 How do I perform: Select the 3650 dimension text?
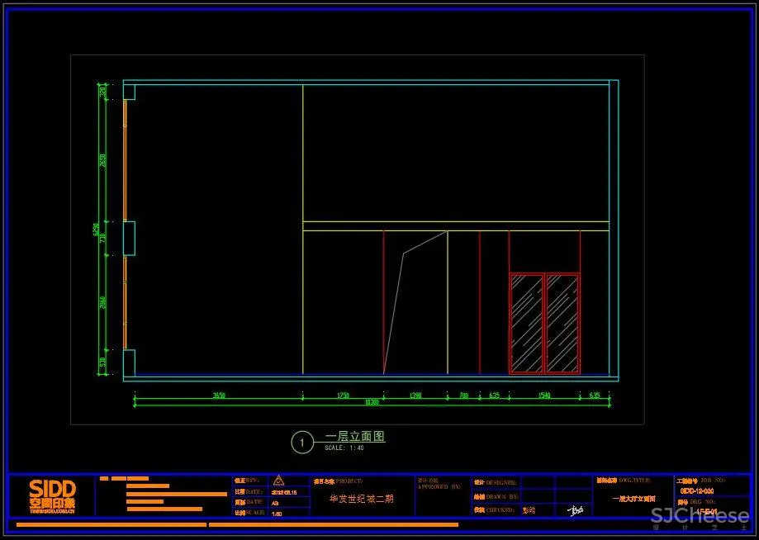pos(219,396)
